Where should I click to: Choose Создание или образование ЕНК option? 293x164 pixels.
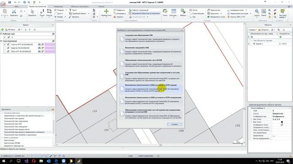[151, 38]
